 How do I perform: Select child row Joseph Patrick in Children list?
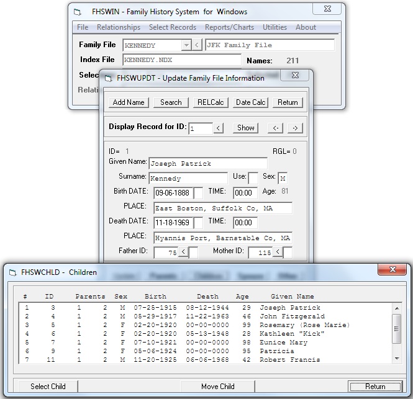[x=206, y=308]
